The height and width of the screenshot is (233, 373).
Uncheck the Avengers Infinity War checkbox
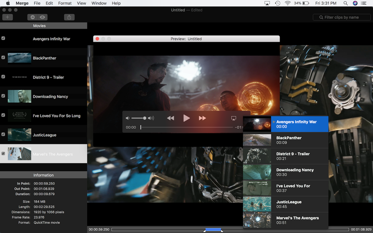tap(3, 38)
